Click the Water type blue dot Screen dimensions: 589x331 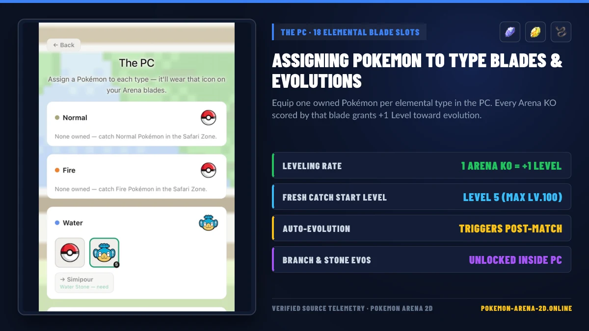[x=57, y=223]
